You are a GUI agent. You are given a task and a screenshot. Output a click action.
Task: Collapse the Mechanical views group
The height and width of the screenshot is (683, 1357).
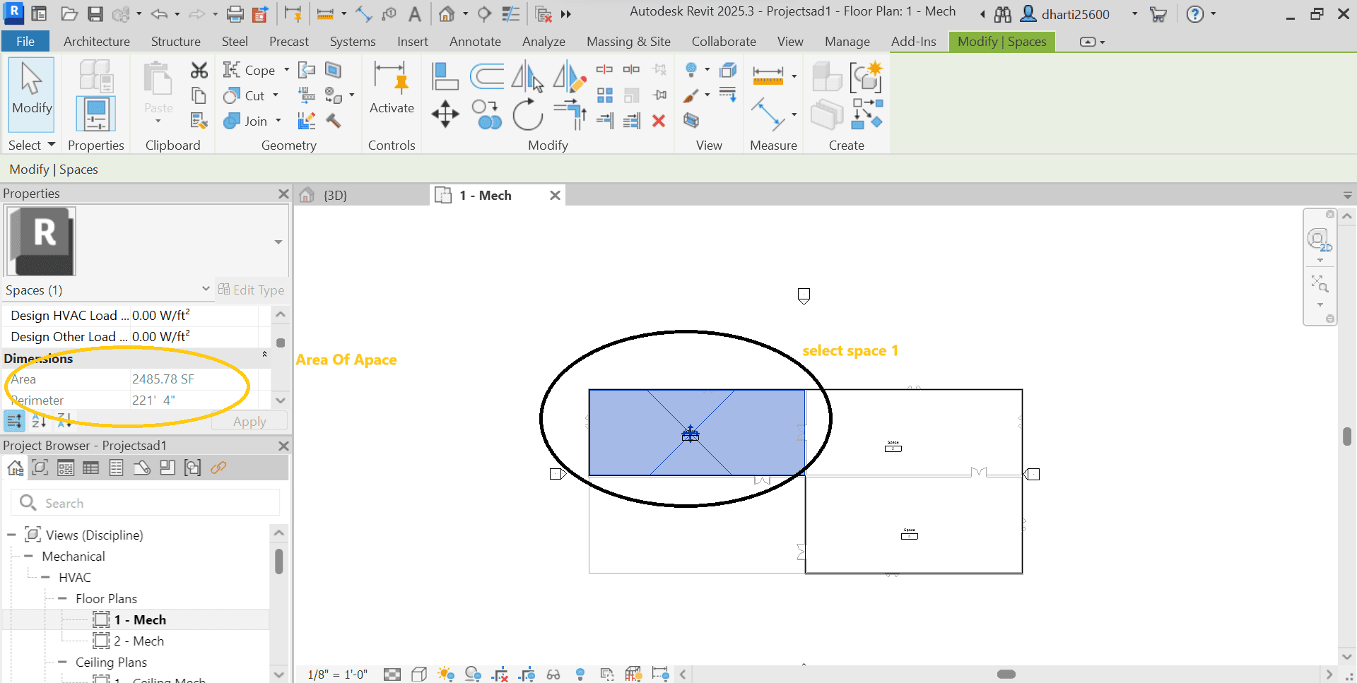pos(28,556)
